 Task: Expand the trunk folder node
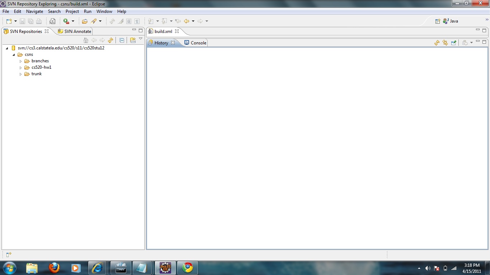(x=21, y=74)
